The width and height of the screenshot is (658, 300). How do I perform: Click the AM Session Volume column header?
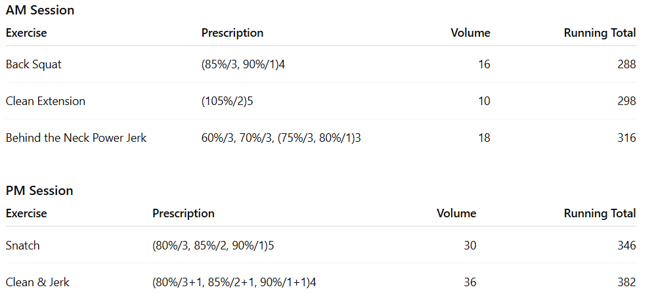(x=470, y=33)
